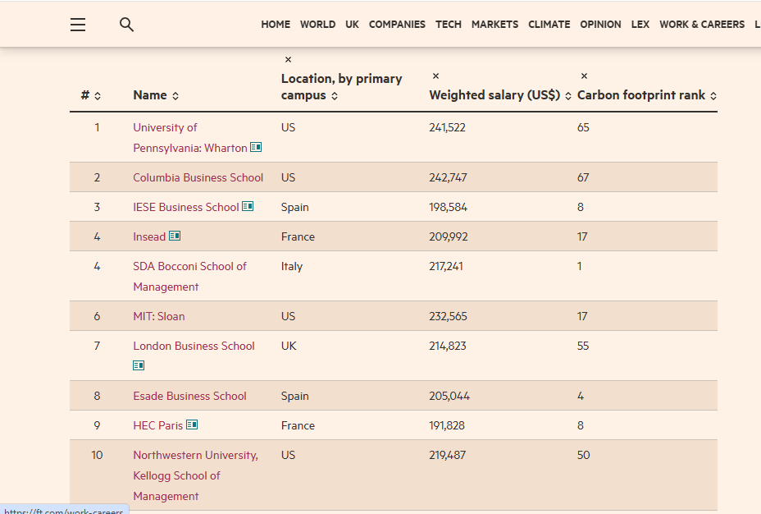
Task: Sort by Weighted salary arrows
Action: pyautogui.click(x=567, y=96)
